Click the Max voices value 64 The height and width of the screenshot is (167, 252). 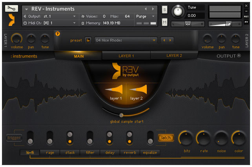coord(127,16)
